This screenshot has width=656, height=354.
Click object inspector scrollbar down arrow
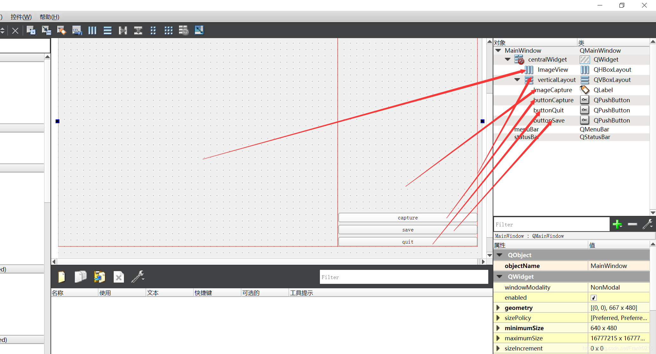(653, 212)
